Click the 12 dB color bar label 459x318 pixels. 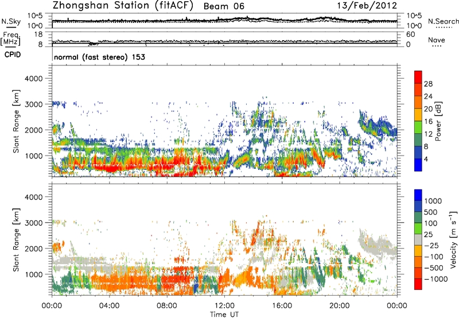[428, 134]
